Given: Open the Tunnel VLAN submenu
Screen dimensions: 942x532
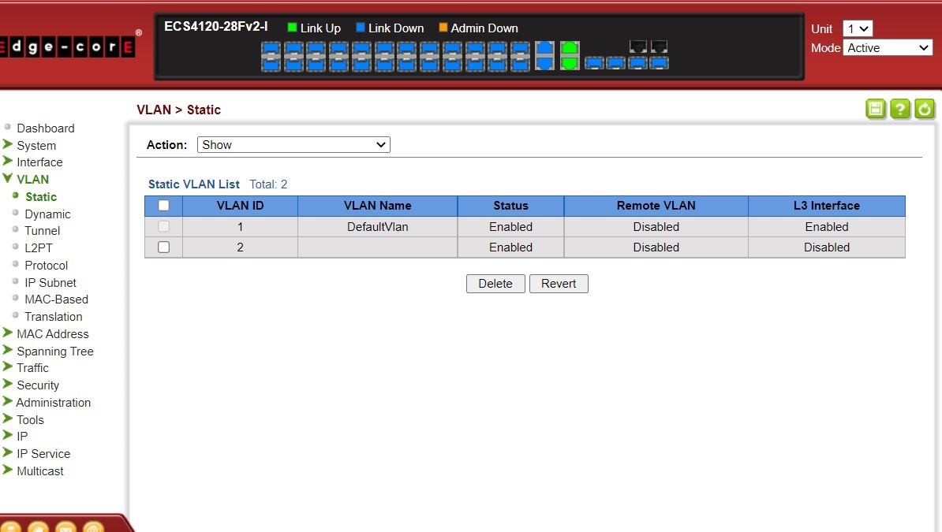Looking at the screenshot, I should pyautogui.click(x=42, y=231).
